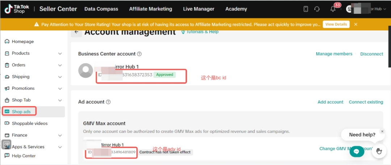Image resolution: width=391 pixels, height=165 pixels.
Task: Click the customer support headset icon
Action: (x=317, y=9)
